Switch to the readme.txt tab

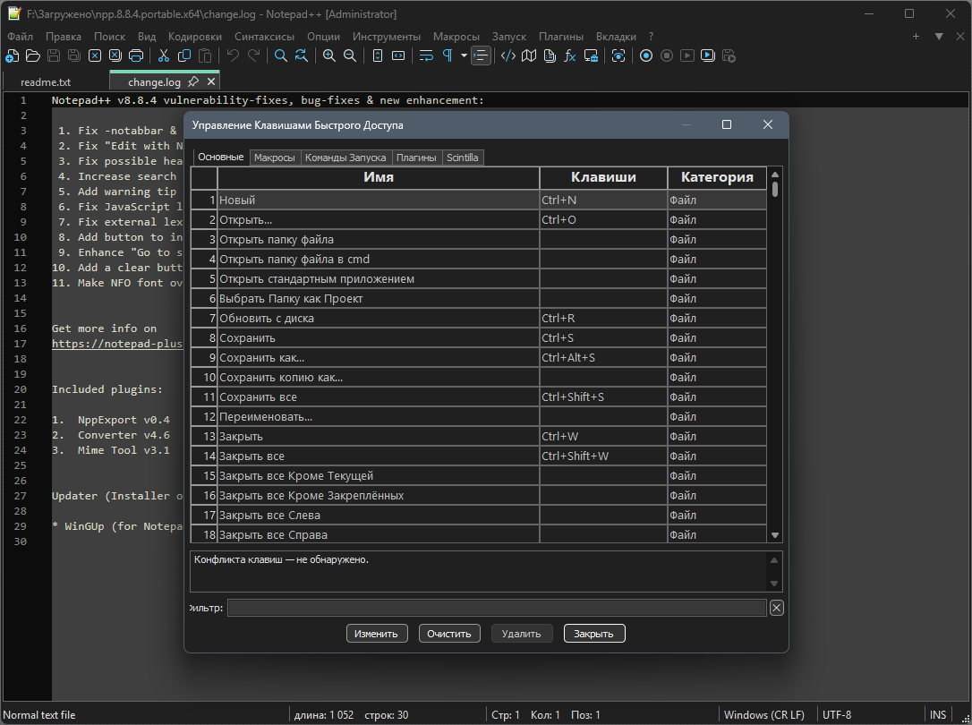point(46,81)
